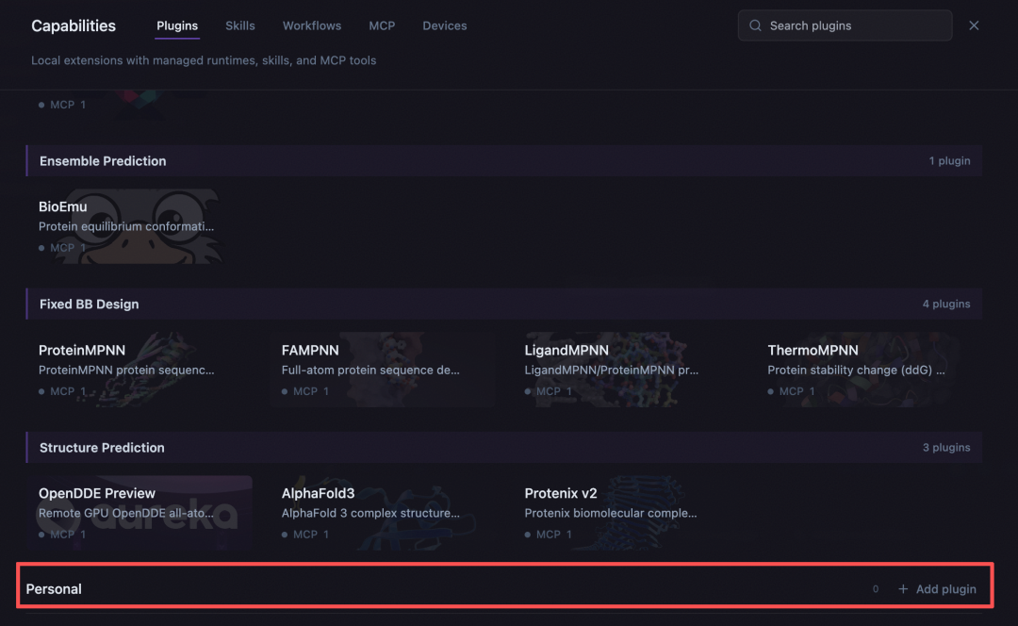
Task: Click the Add plugin button
Action: pos(938,589)
